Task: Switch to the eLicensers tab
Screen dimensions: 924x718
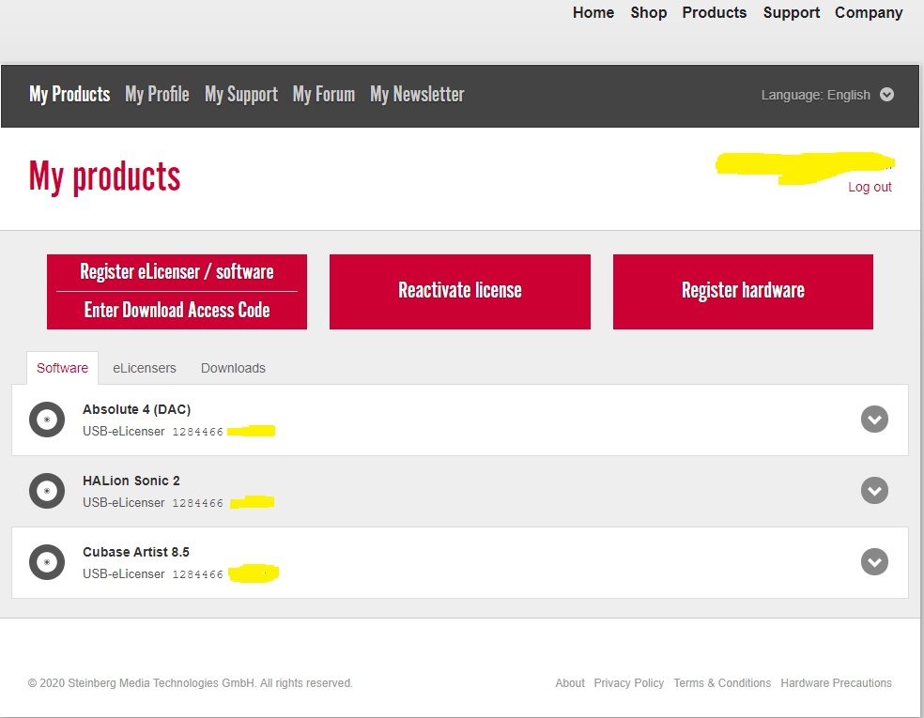Action: (x=145, y=368)
